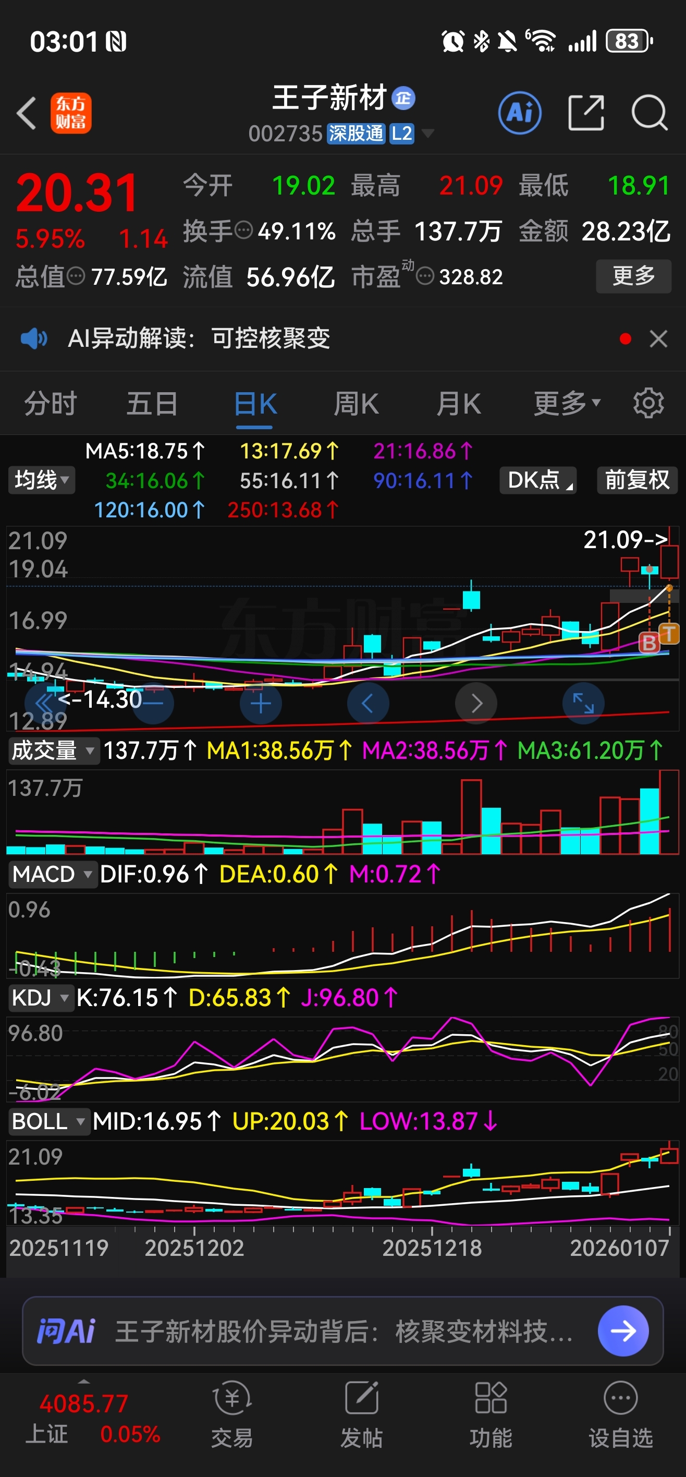Open 发帖 in bottom bar
The height and width of the screenshot is (1477, 686).
click(x=362, y=1413)
